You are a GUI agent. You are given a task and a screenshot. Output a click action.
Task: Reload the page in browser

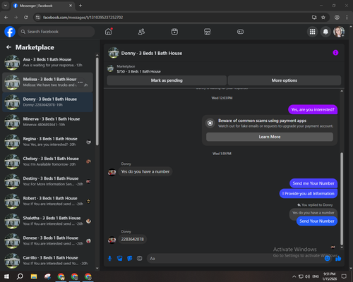click(25, 18)
